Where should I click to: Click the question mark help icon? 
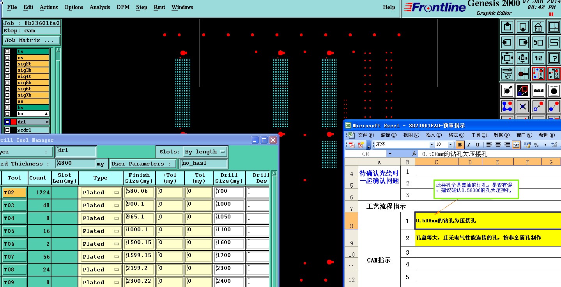[554, 58]
